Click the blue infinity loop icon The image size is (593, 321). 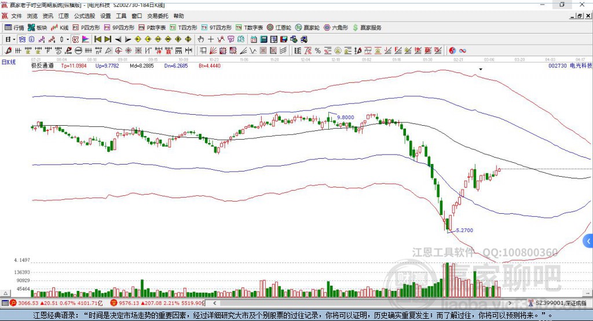coord(463,50)
